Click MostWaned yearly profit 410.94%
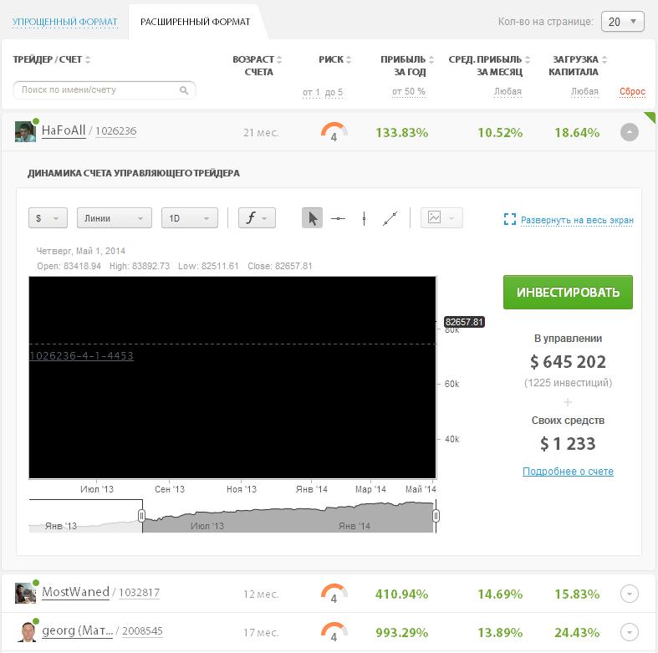Image resolution: width=658 pixels, height=653 pixels. click(x=401, y=594)
